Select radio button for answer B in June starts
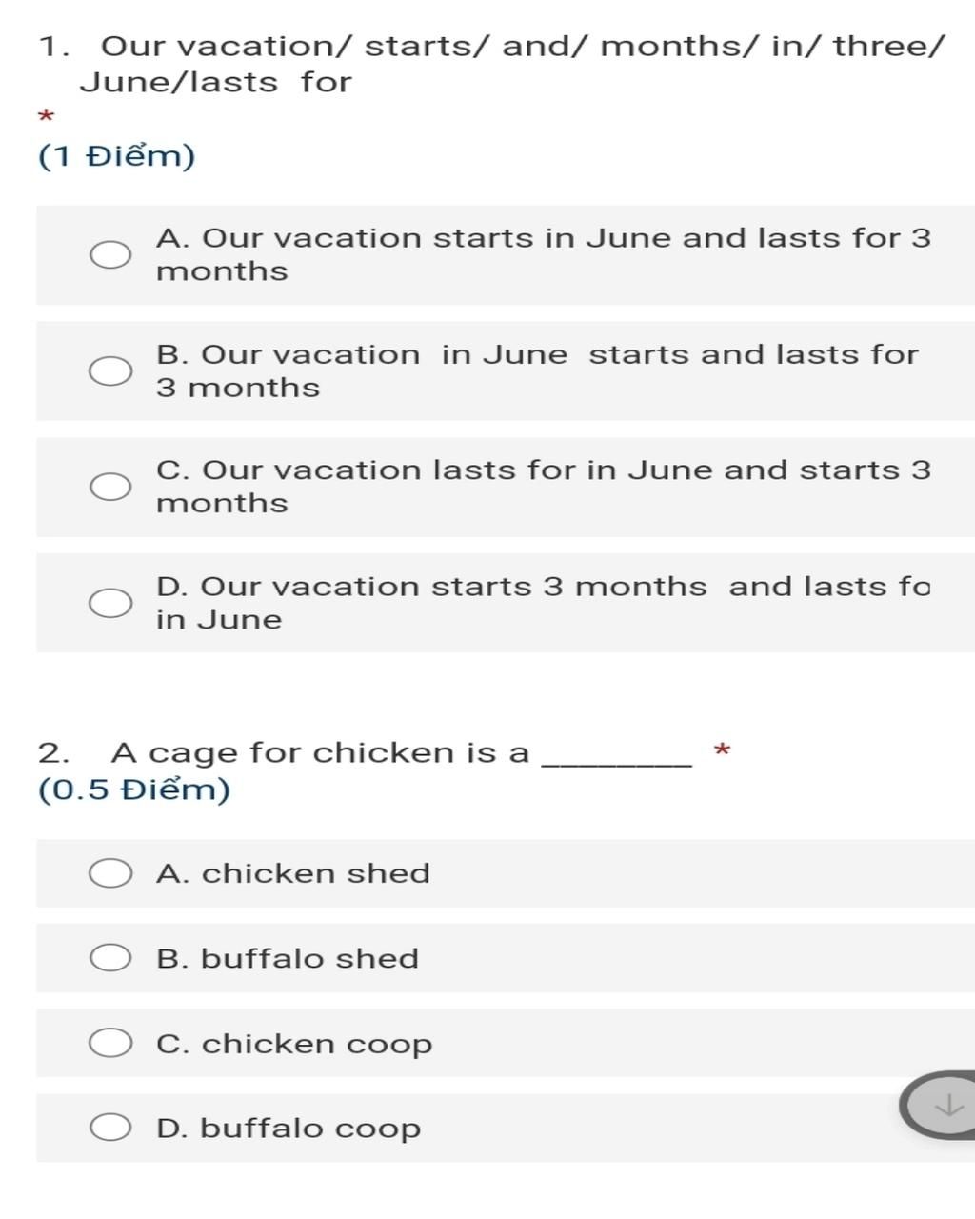The height and width of the screenshot is (1219, 975). [x=110, y=371]
